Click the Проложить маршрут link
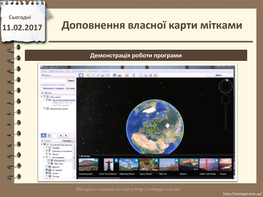 [53, 88]
